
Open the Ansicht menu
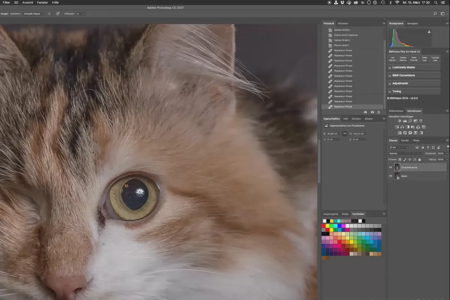(x=28, y=2)
